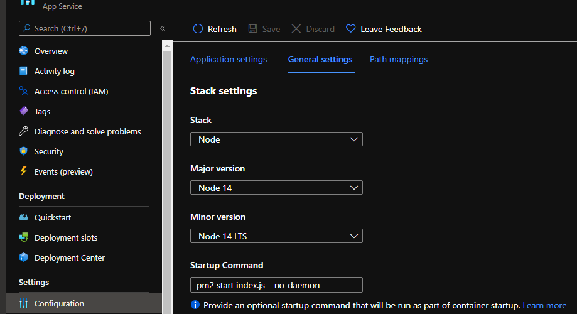Click into the Search (Ctrl+/) box
Viewport: 577px width, 314px height.
(85, 28)
